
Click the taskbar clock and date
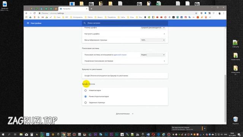click(x=232, y=134)
